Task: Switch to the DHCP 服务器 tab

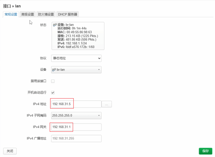Action: pos(67,14)
